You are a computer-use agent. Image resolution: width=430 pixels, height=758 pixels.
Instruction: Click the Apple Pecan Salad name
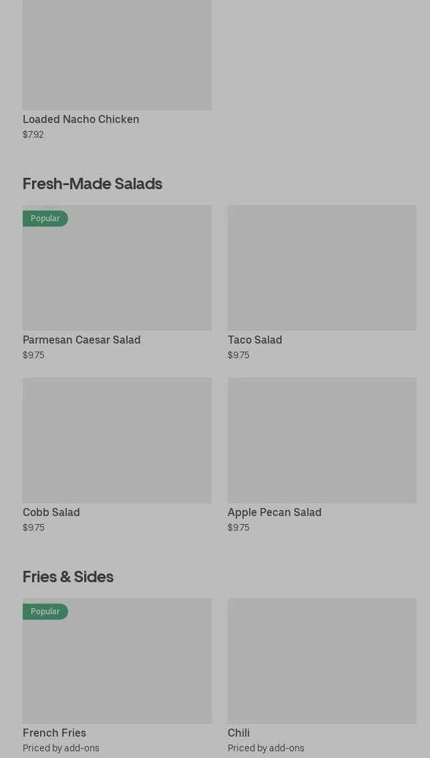274,512
